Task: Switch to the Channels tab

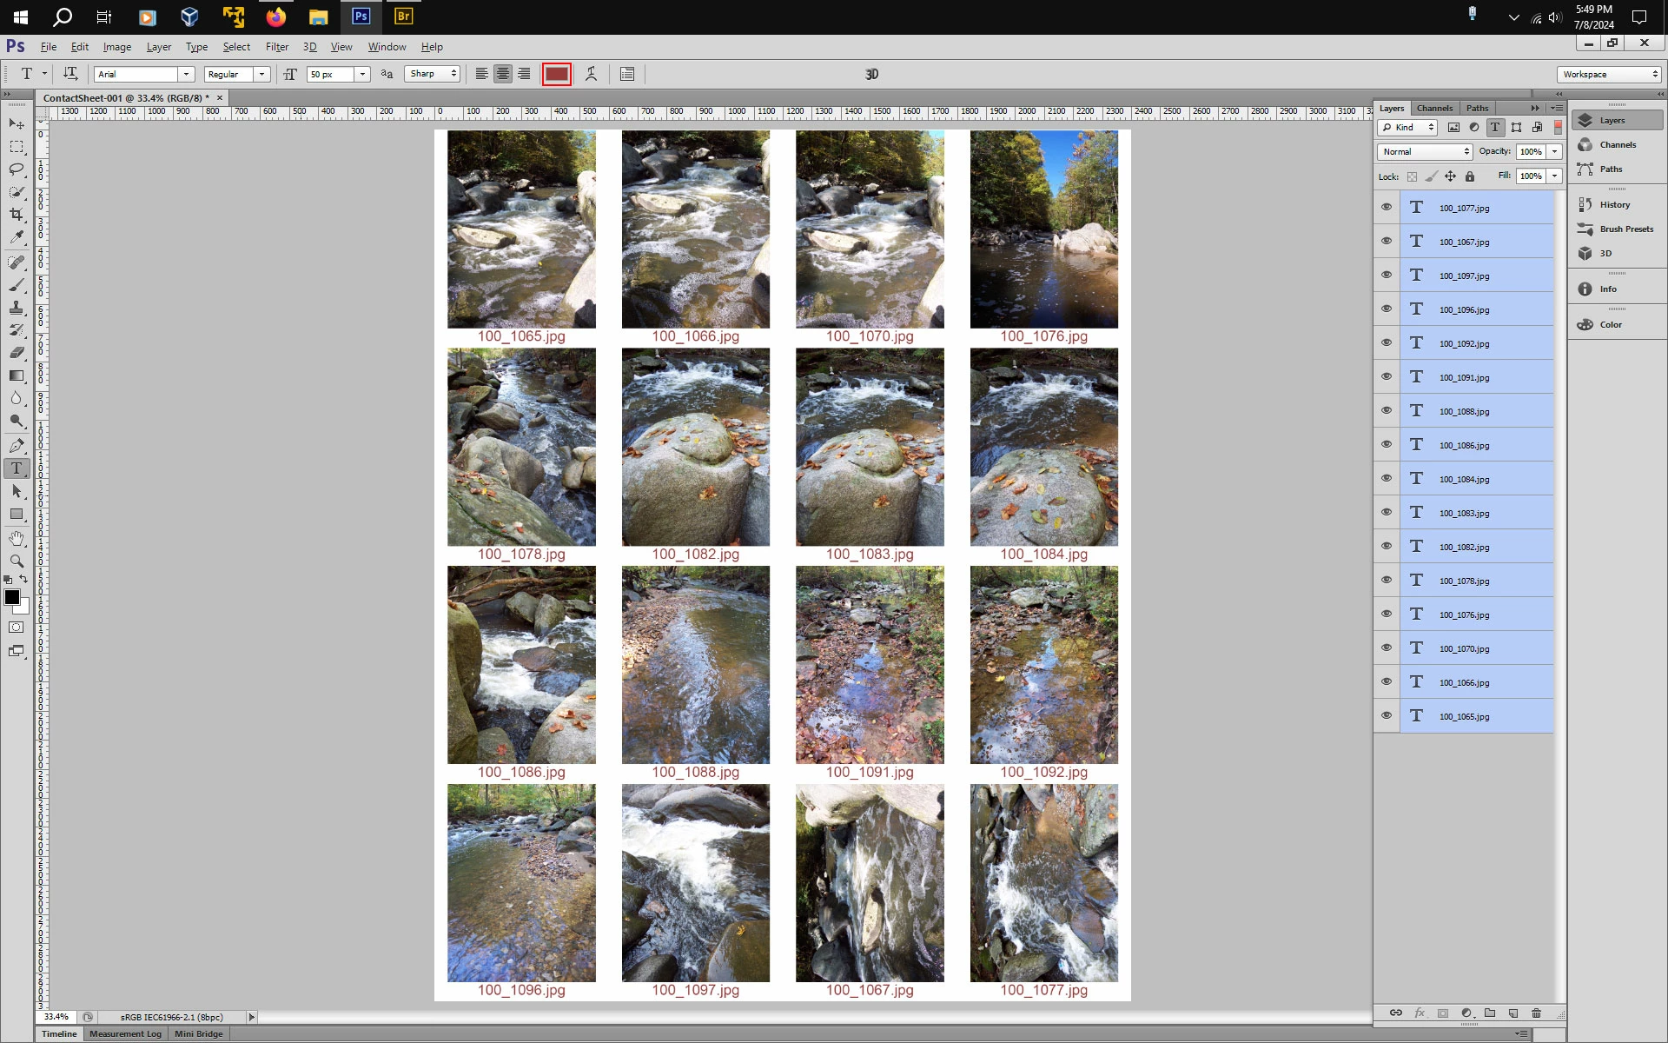Action: coord(1434,108)
